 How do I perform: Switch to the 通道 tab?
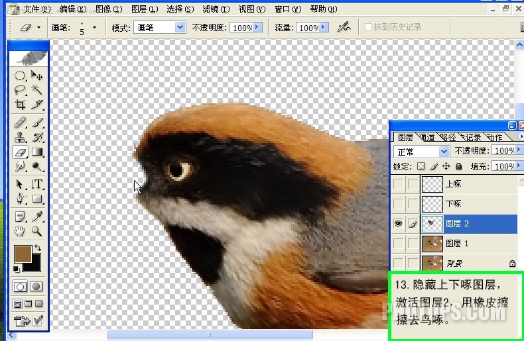click(x=427, y=137)
